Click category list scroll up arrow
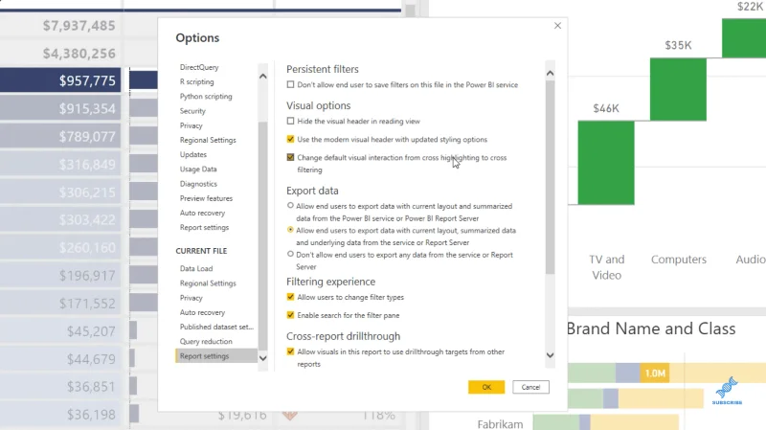 click(x=262, y=77)
